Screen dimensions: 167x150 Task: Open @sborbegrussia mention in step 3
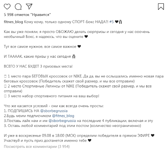pos(62,121)
